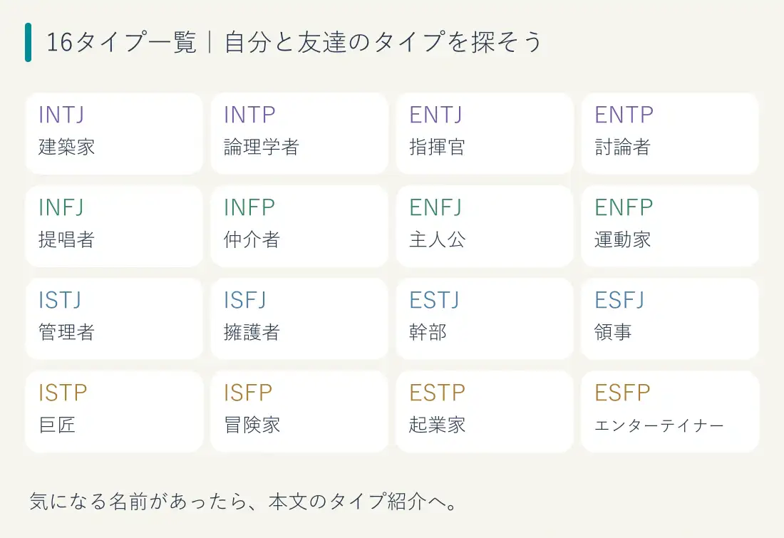The image size is (784, 538).
Task: Open the ENTP 討論者 card
Action: pyautogui.click(x=670, y=133)
